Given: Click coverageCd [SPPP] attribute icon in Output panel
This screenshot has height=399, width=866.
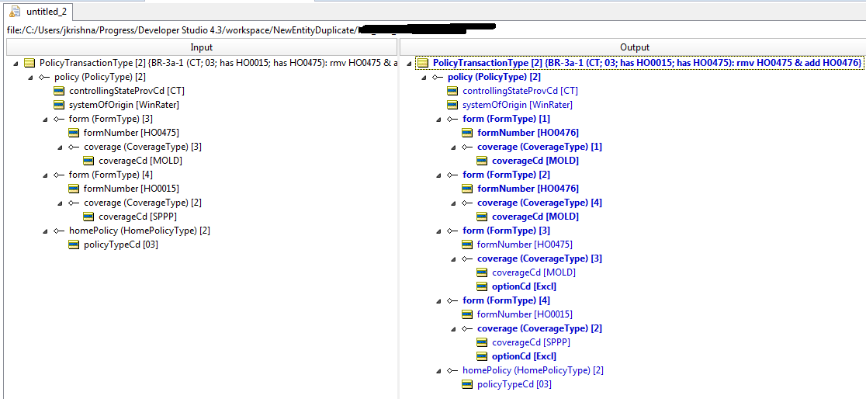Looking at the screenshot, I should 482,342.
